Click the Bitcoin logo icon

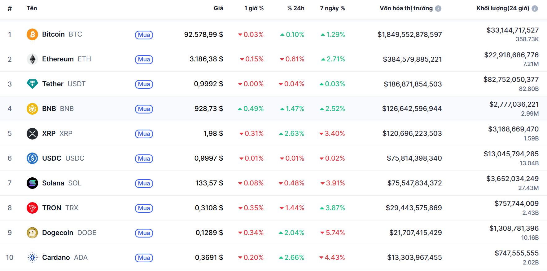32,34
